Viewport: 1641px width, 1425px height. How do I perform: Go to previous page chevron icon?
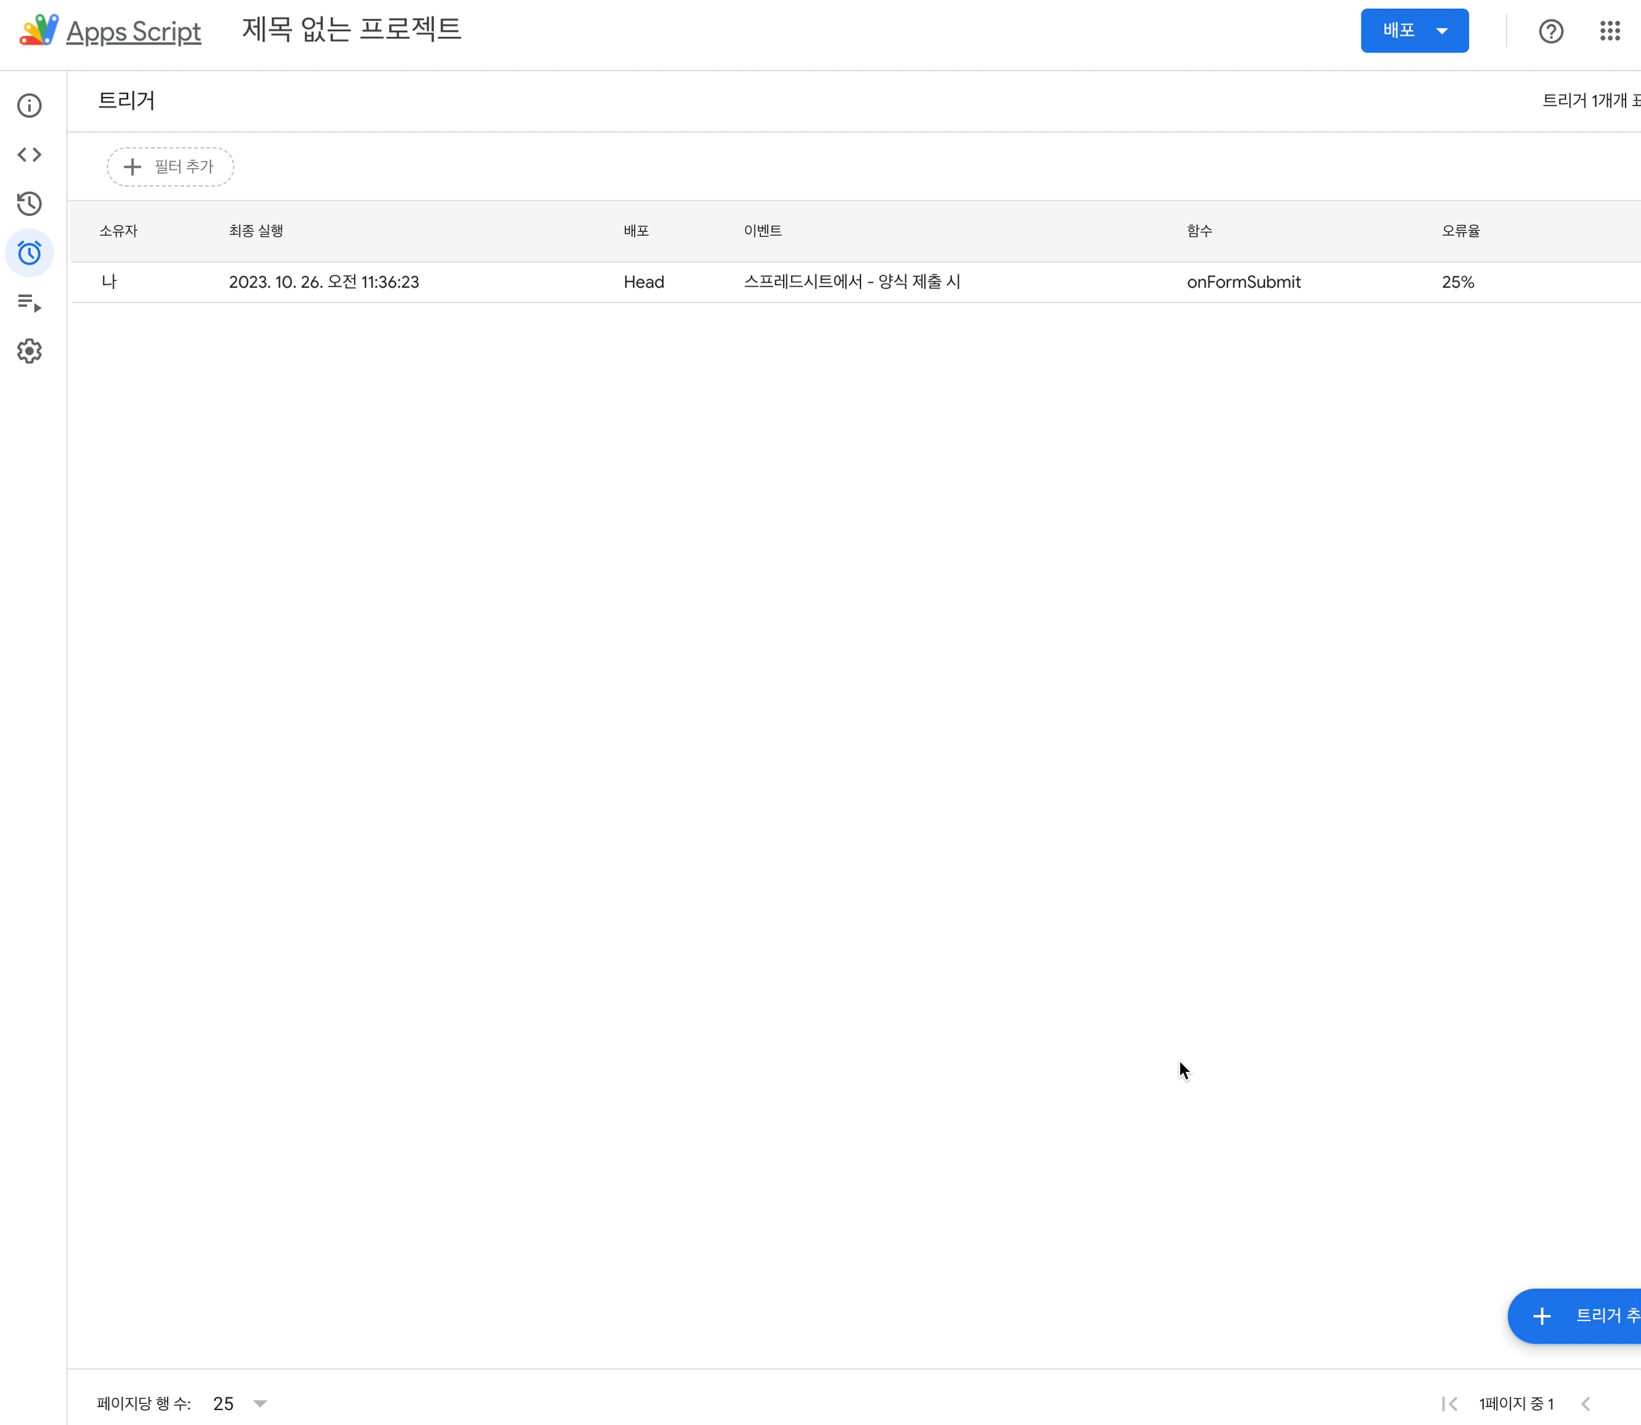(x=1586, y=1403)
